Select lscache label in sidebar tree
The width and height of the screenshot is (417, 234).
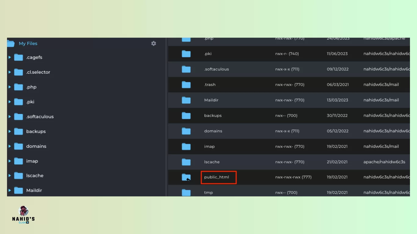point(35,175)
